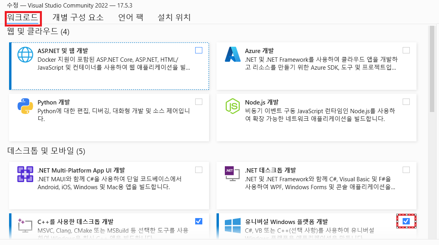The height and width of the screenshot is (245, 439).
Task: Click the 웹 및 클라우드 (4) heading
Action: pos(38,31)
